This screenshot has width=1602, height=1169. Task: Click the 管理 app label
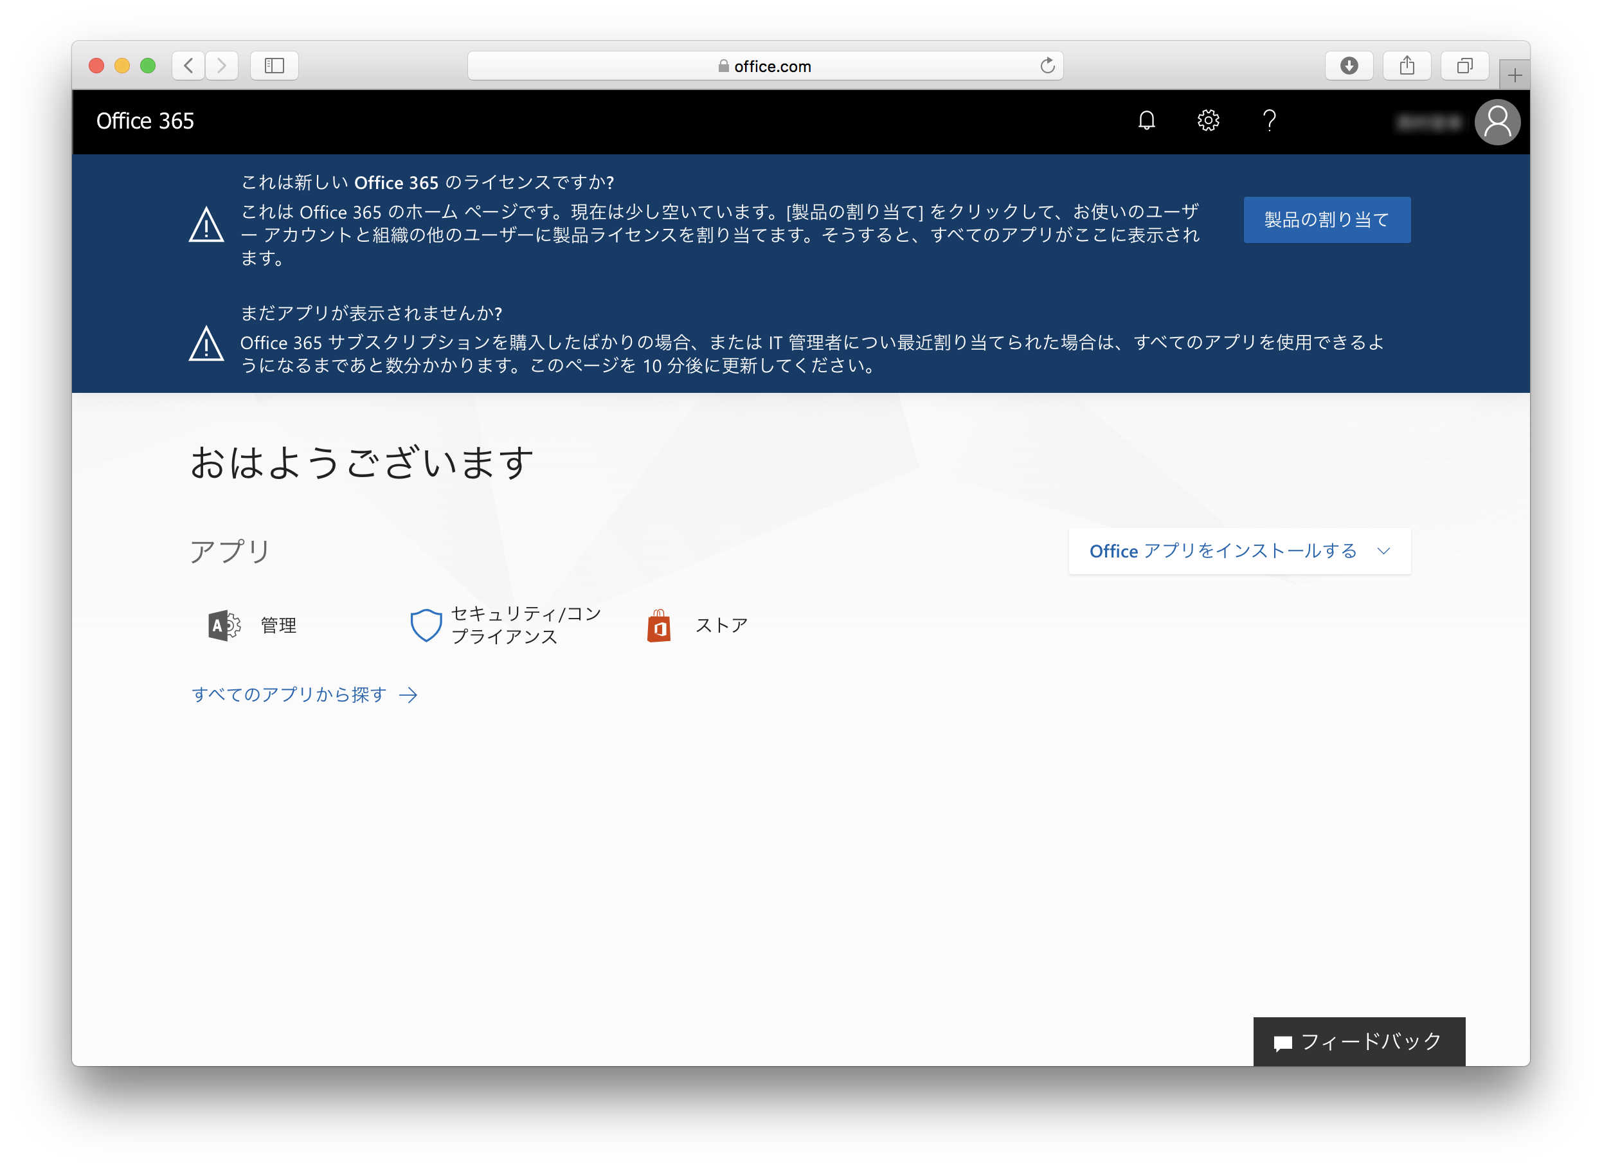point(278,626)
